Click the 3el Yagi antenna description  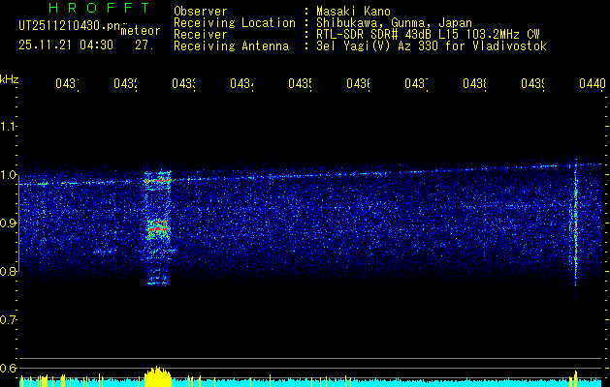tap(432, 46)
